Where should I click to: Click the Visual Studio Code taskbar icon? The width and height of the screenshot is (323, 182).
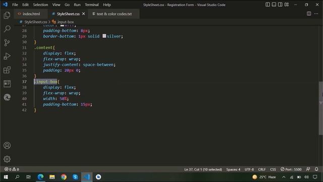coord(87,177)
